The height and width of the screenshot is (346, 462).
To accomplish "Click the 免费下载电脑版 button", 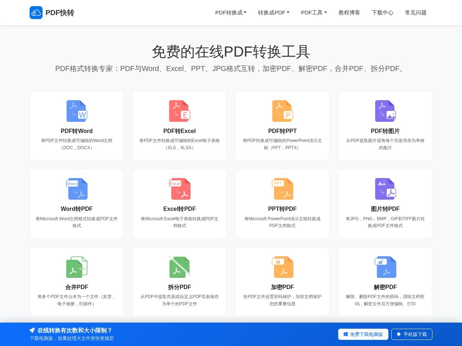I will pyautogui.click(x=363, y=334).
